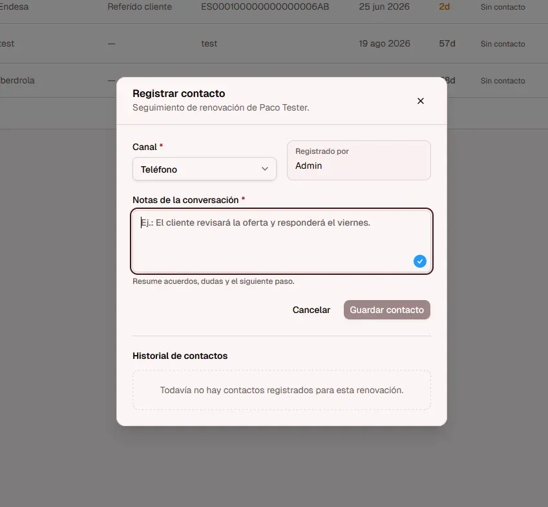Screen dimensions: 548x507
Task: Click the '2d' remaining days value
Action: (444, 6)
